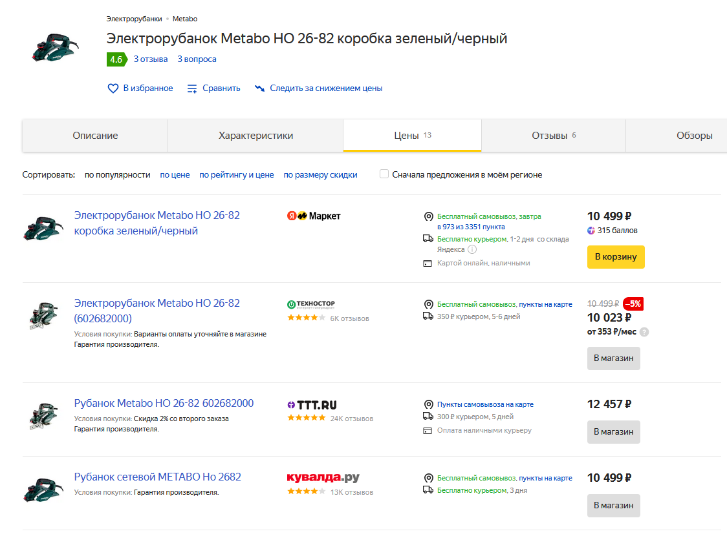The image size is (727, 538).
Task: Switch to the Описание tab
Action: tap(95, 136)
